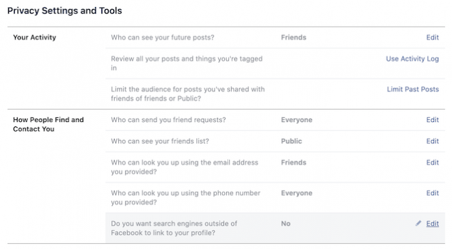
Task: Click the pencil icon beside search engines Edit
Action: click(x=418, y=223)
